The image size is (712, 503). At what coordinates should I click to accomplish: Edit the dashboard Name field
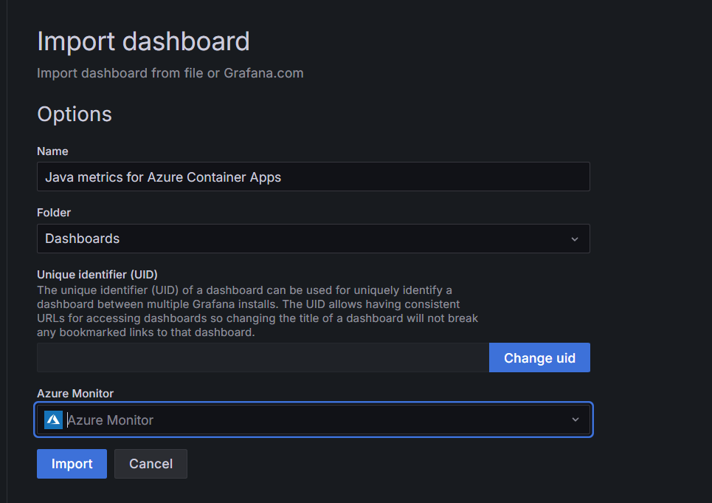tap(314, 177)
